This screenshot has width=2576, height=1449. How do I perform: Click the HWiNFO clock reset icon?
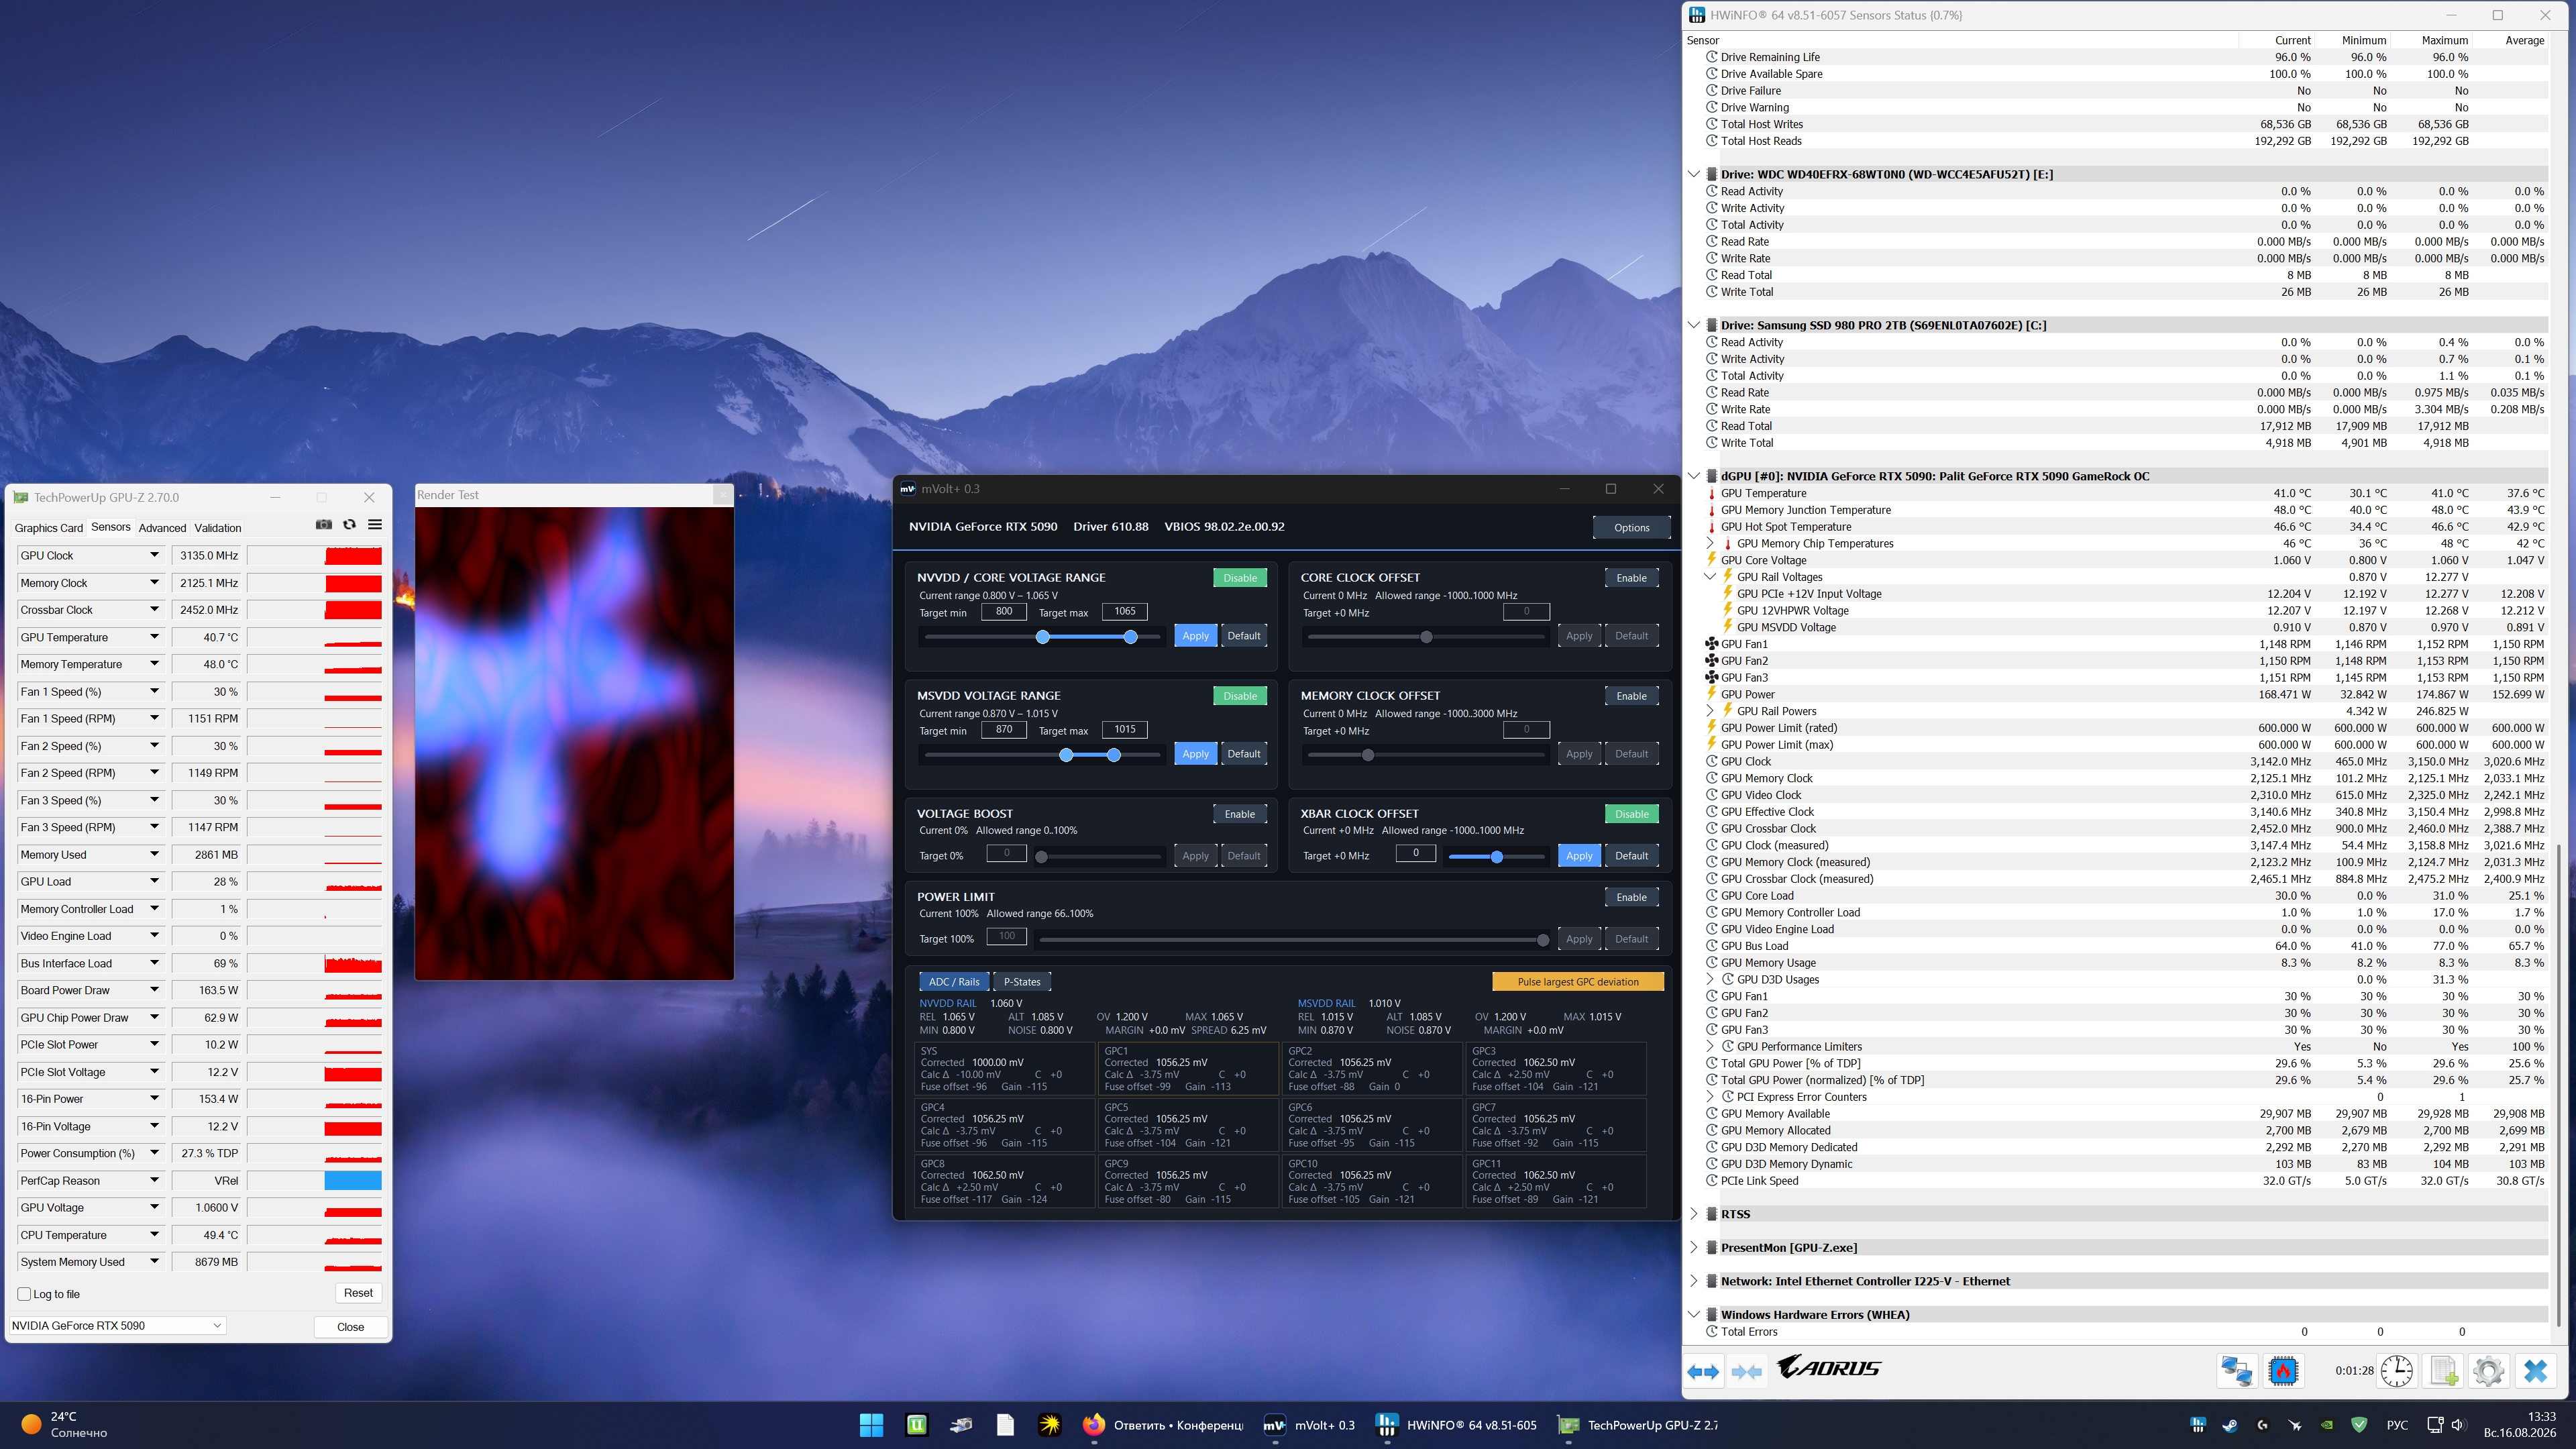(2397, 1370)
